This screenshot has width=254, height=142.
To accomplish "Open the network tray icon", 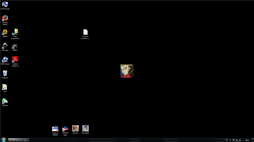I will coord(237,140).
